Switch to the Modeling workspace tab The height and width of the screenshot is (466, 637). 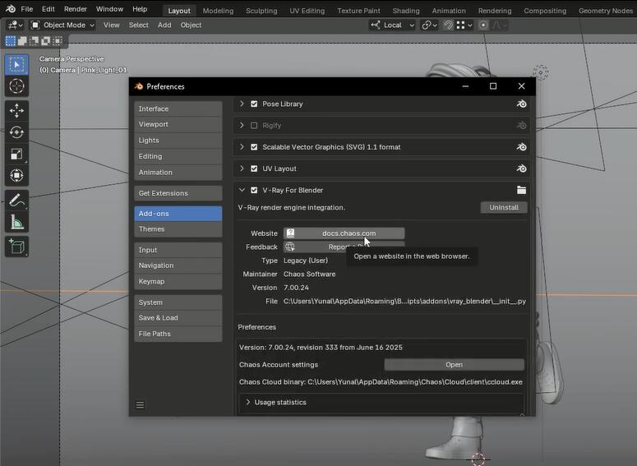coord(218,11)
